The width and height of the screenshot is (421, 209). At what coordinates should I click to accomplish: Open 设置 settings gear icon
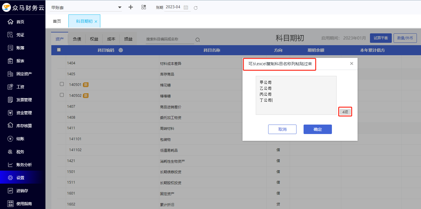(x=10, y=178)
